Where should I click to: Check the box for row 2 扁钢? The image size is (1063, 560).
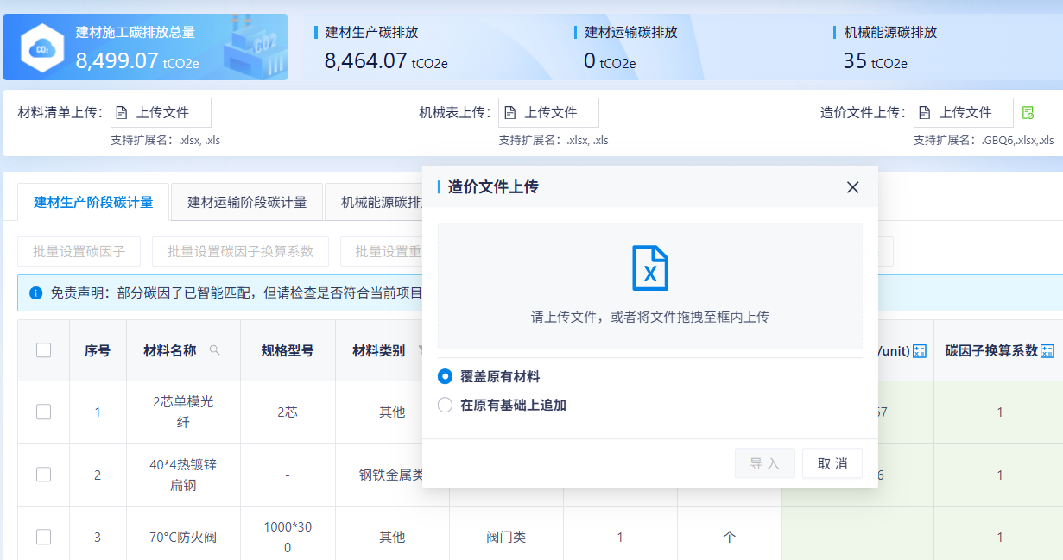(x=43, y=475)
